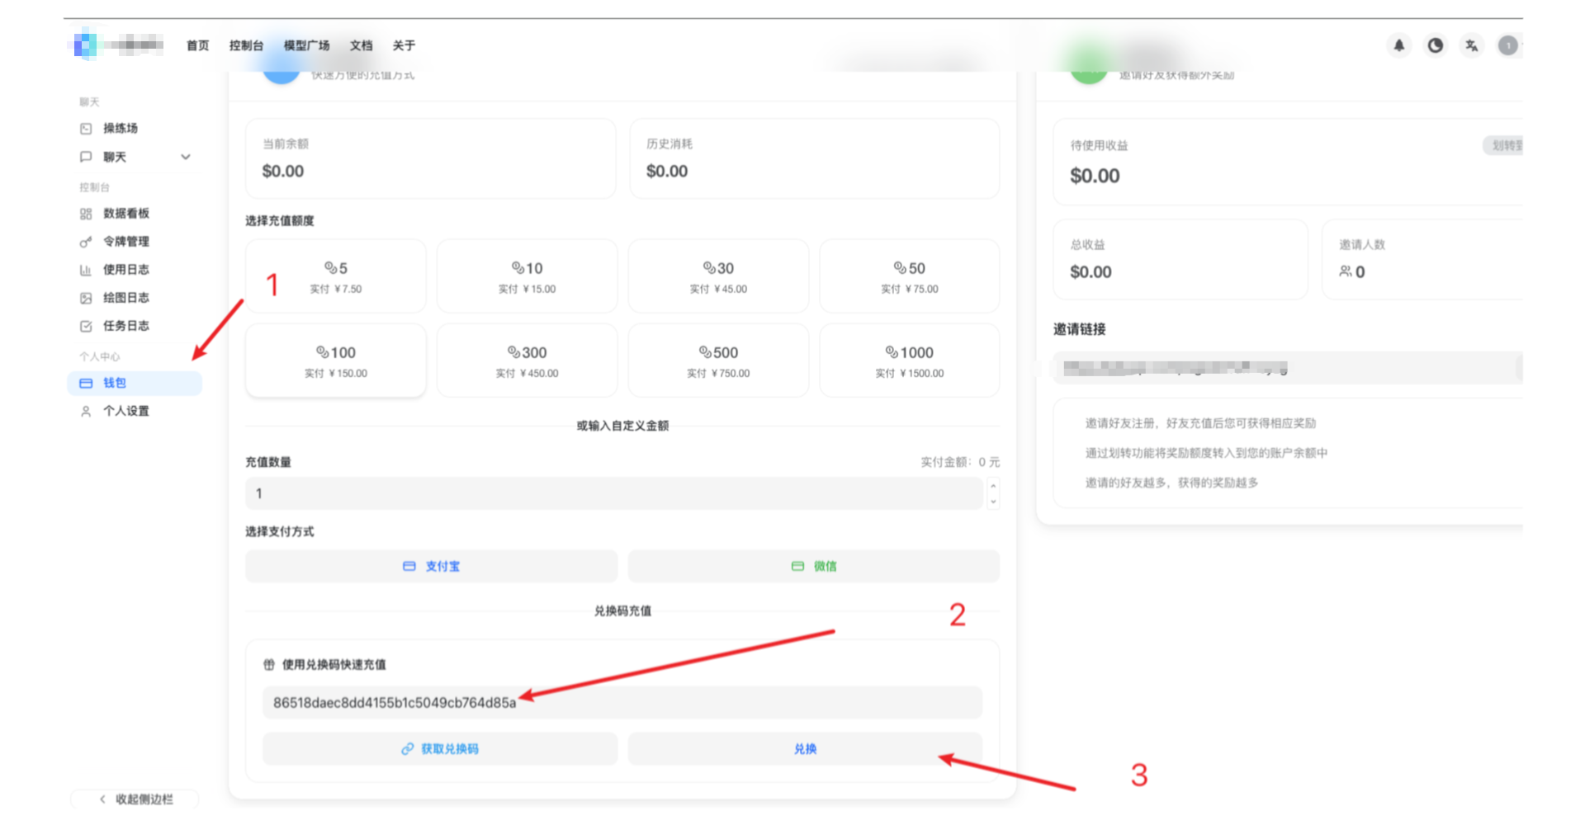Open 任务日志 task logs

coord(125,326)
